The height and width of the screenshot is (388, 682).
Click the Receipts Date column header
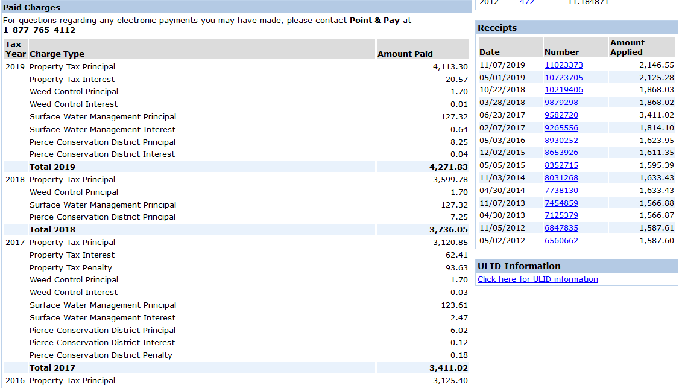pos(489,52)
